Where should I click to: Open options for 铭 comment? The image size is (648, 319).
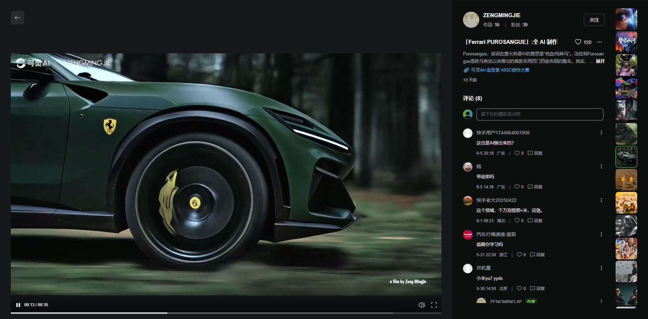pos(601,166)
